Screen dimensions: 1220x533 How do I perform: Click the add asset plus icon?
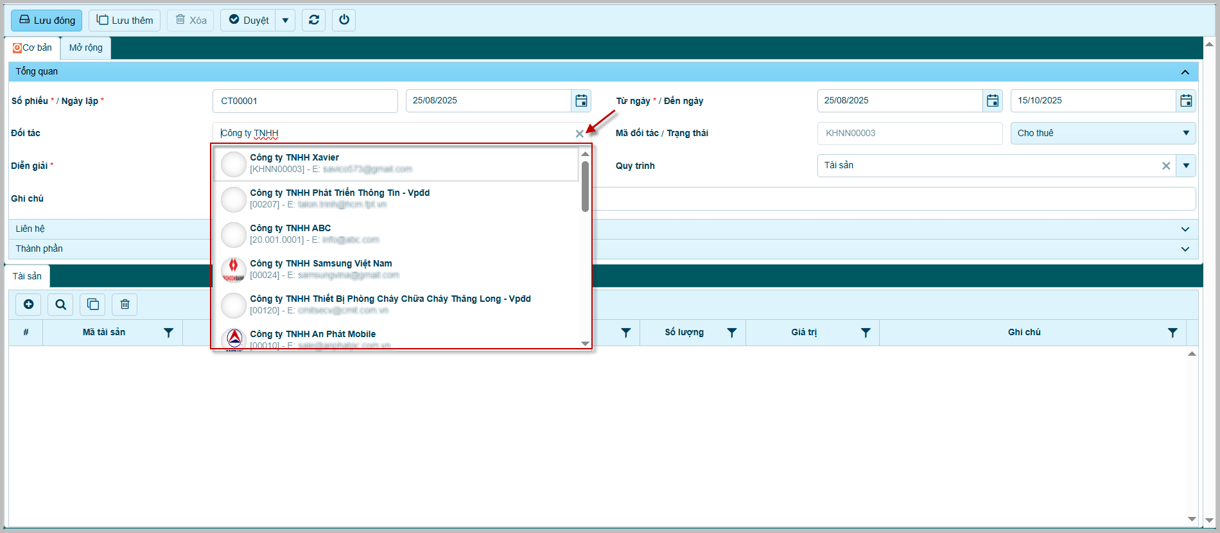(x=28, y=304)
